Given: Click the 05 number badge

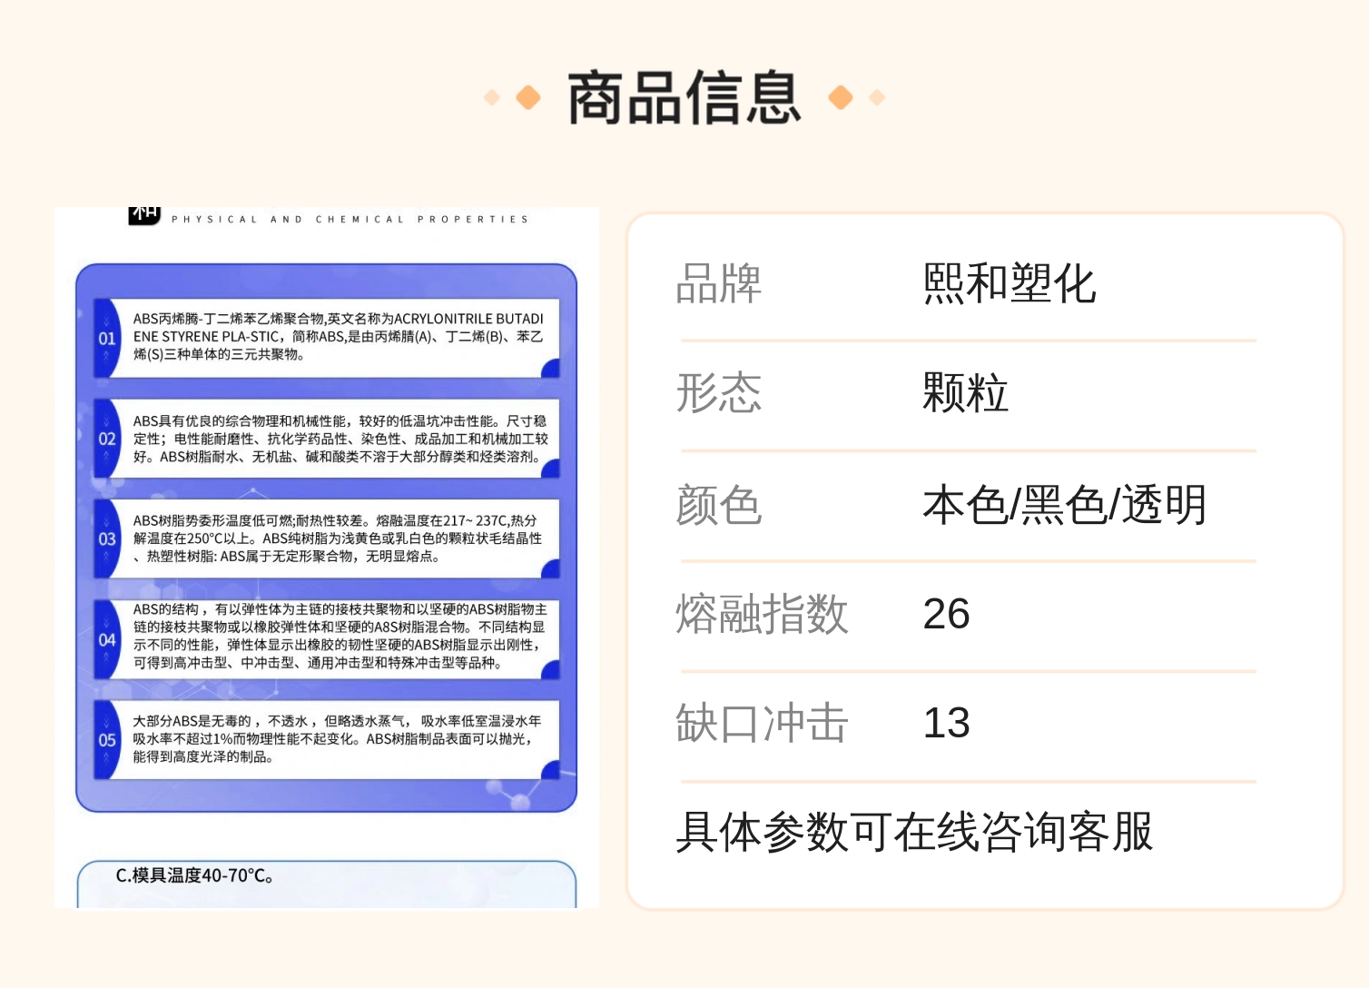Looking at the screenshot, I should tap(107, 740).
